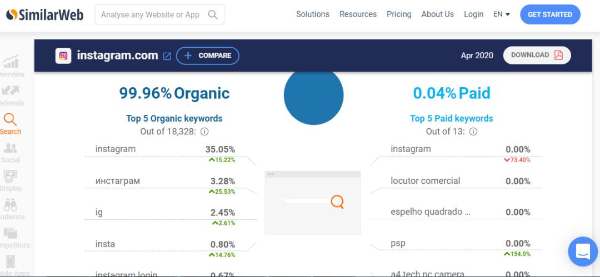This screenshot has width=600, height=277.
Task: Click the DOWNLOAD PDF button
Action: point(537,55)
